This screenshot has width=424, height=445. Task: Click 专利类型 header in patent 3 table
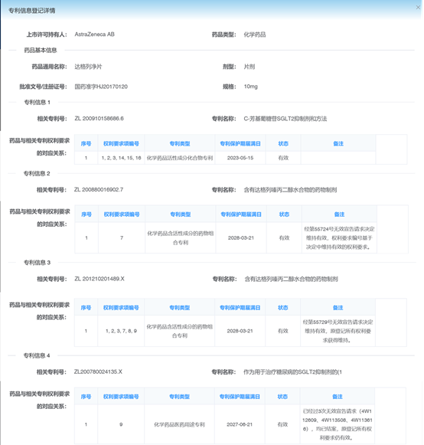pyautogui.click(x=180, y=308)
